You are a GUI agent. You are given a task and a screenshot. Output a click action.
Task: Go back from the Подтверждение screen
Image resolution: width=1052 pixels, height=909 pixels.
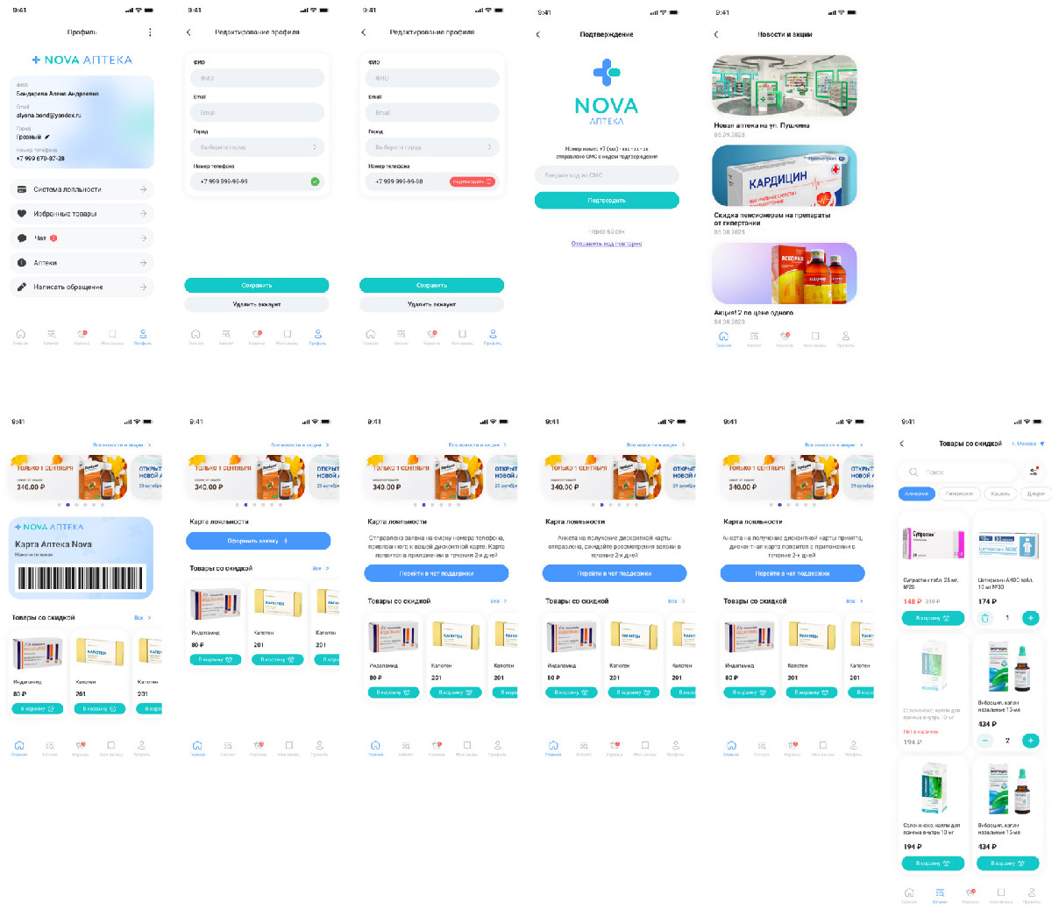coord(538,35)
